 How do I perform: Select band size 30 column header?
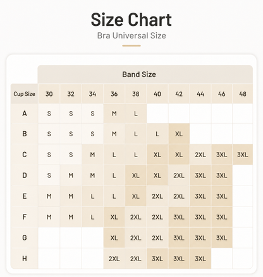[x=49, y=93]
